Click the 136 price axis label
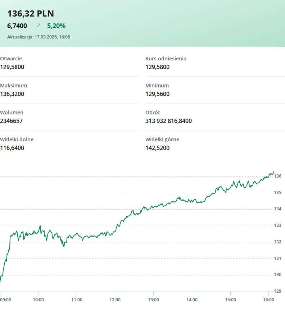The width and height of the screenshot is (285, 311). click(277, 176)
